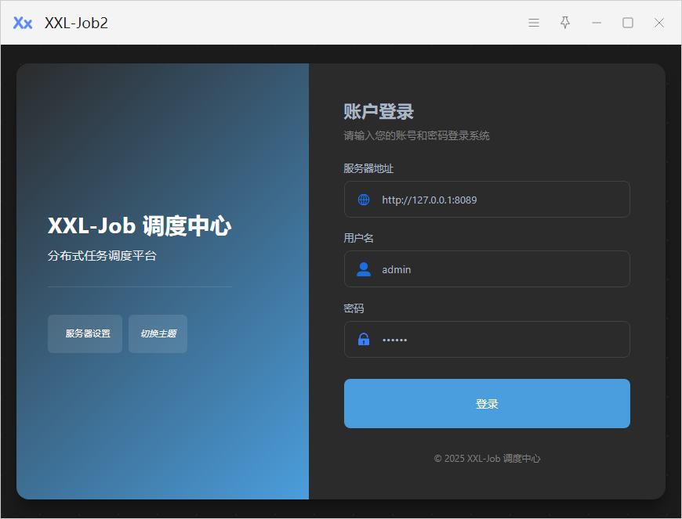Focus the password input field

(x=487, y=339)
